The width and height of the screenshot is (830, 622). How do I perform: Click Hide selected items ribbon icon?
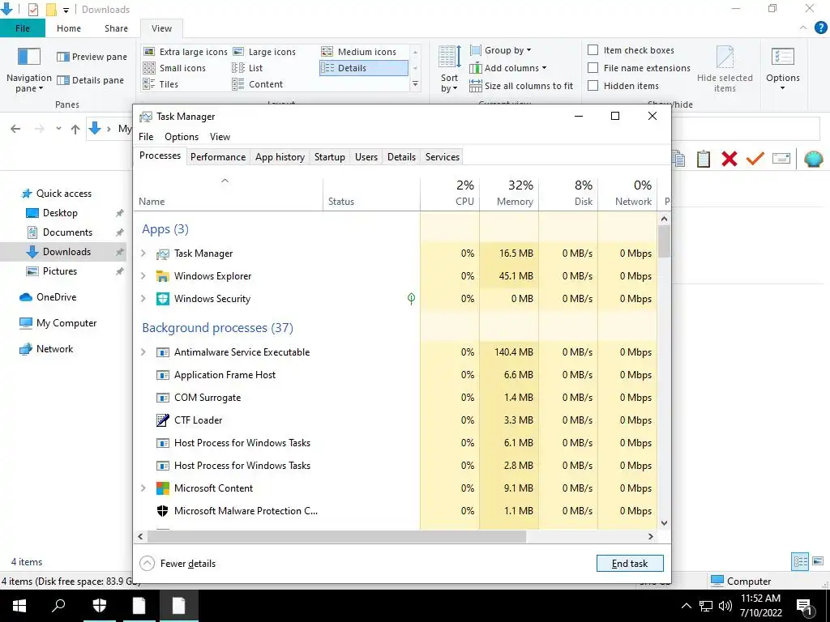click(725, 70)
